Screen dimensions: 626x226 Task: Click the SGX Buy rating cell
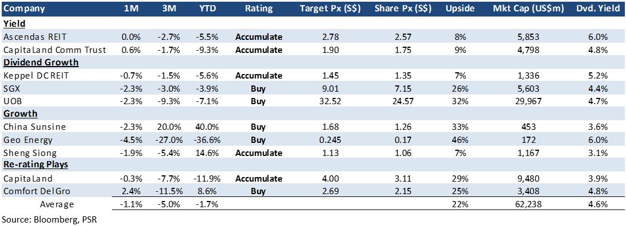(x=259, y=88)
